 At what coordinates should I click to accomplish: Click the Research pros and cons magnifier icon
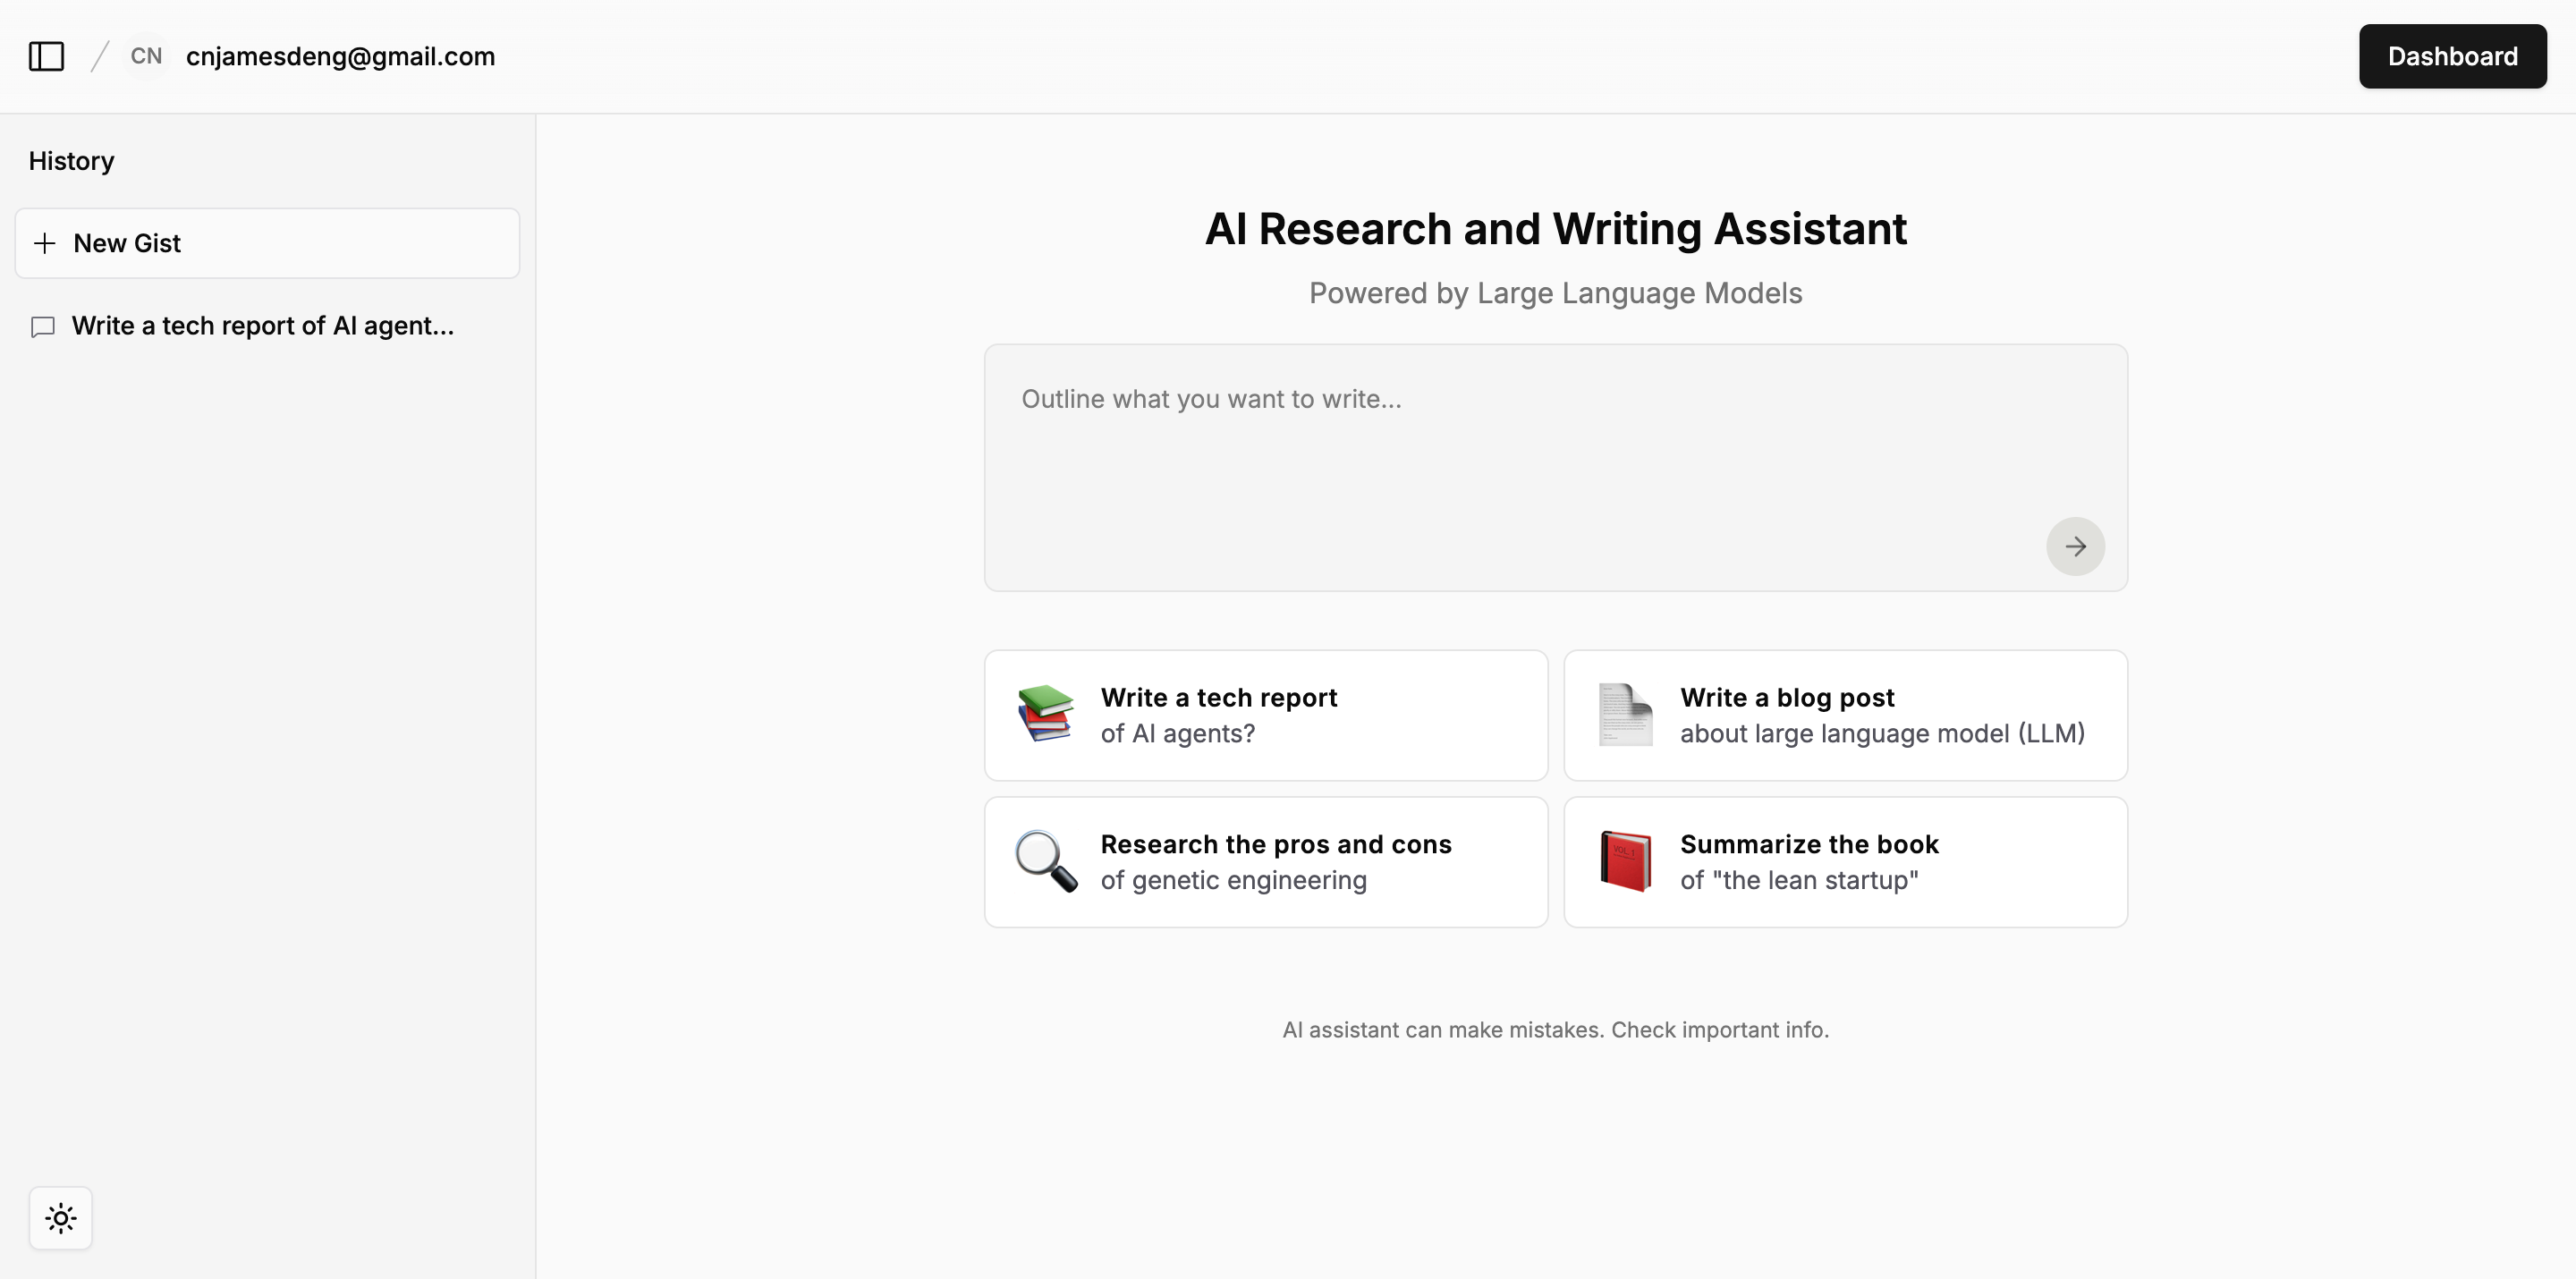click(x=1041, y=860)
